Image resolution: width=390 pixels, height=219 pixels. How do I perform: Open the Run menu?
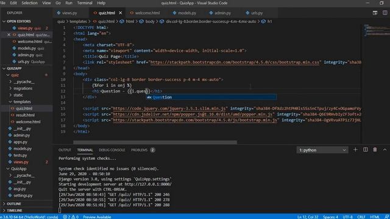(x=69, y=3)
